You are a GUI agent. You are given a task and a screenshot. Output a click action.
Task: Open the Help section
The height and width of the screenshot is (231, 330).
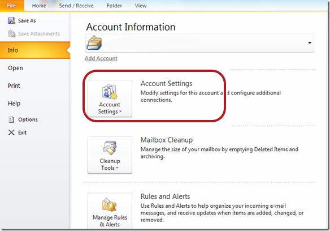(x=14, y=104)
